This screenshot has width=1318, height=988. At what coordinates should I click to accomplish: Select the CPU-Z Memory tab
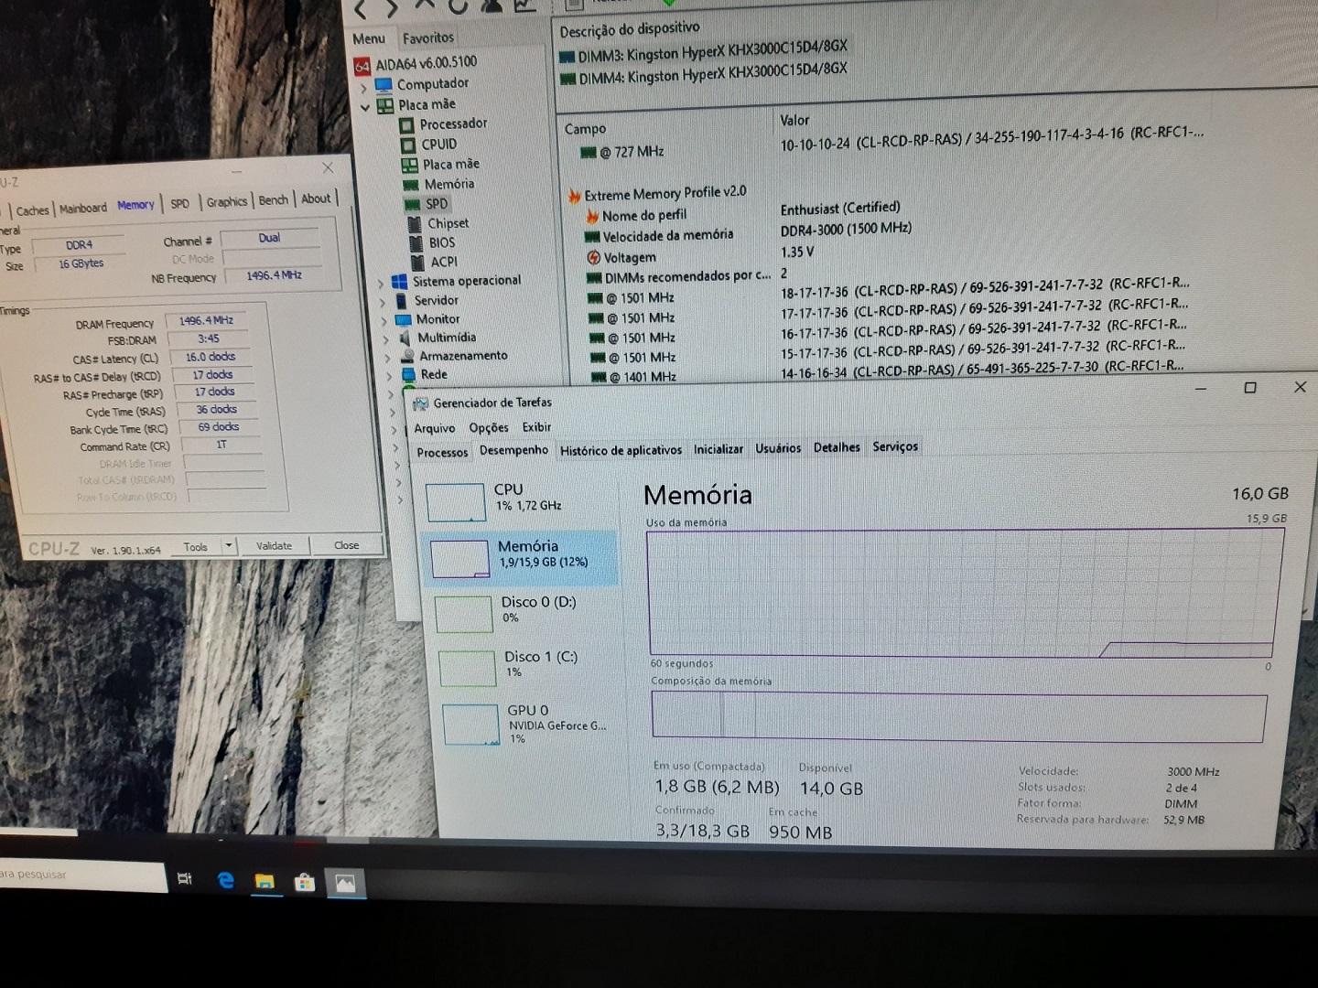click(135, 206)
